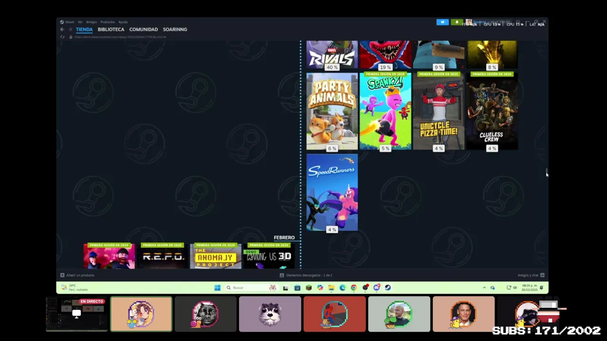607x341 pixels.
Task: Open the Clueless Crew game tile
Action: (x=492, y=111)
